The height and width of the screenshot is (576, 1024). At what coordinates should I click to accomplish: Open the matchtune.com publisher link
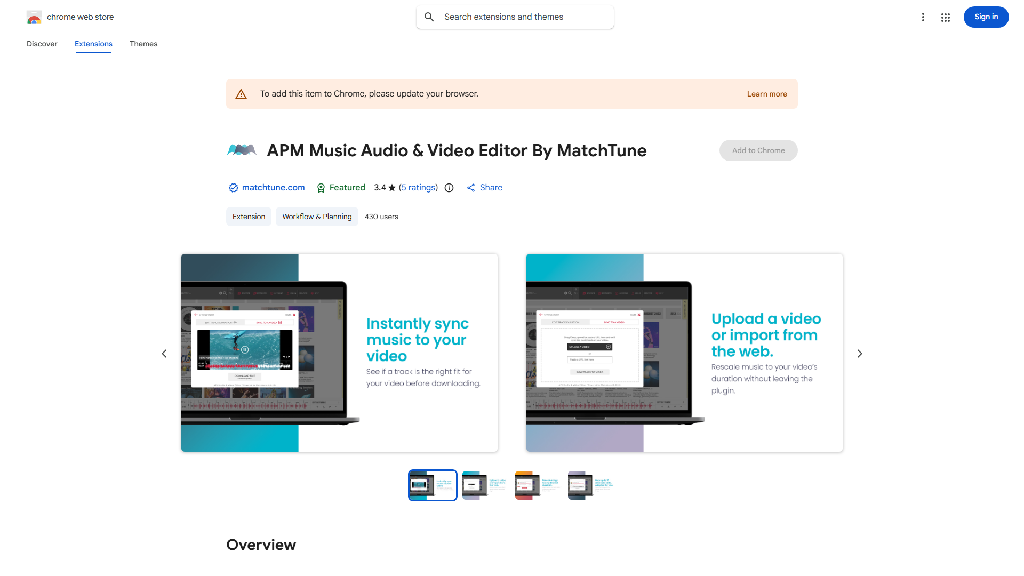click(x=273, y=188)
